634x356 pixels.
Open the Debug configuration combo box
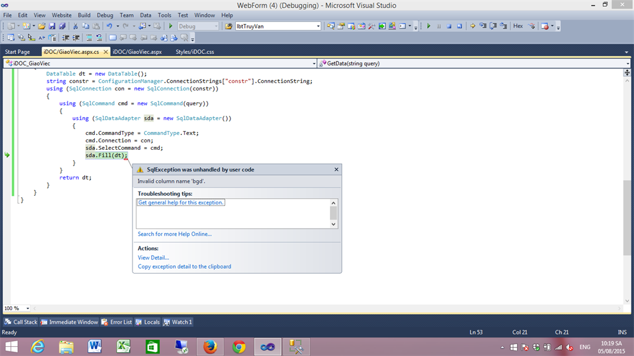[x=198, y=26]
